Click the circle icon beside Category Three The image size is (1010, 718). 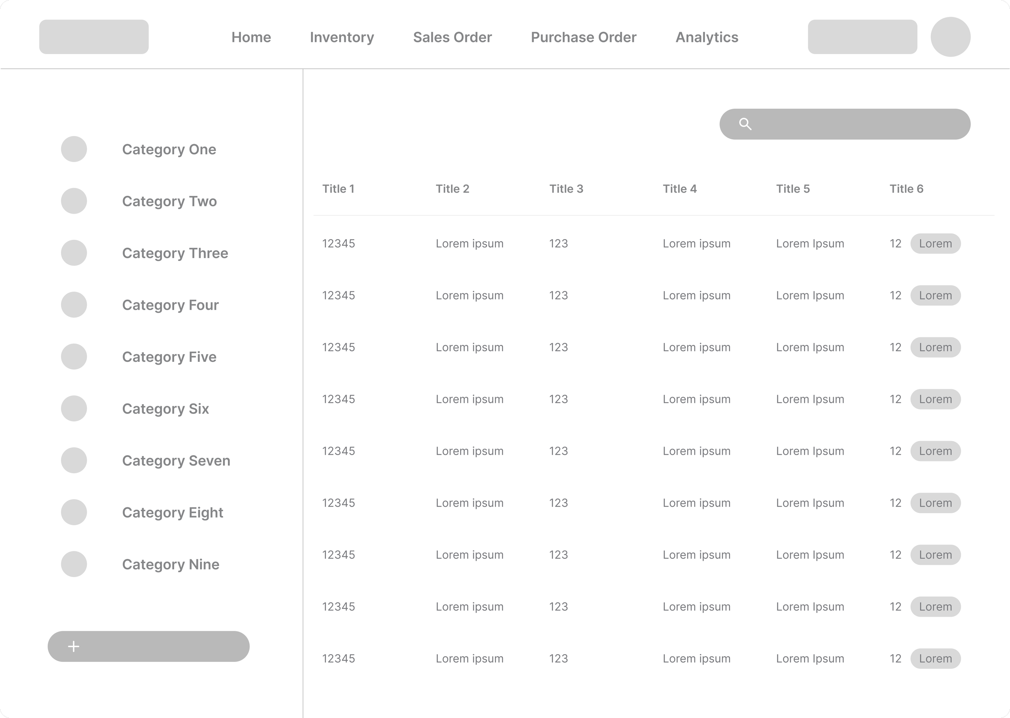[x=74, y=253]
